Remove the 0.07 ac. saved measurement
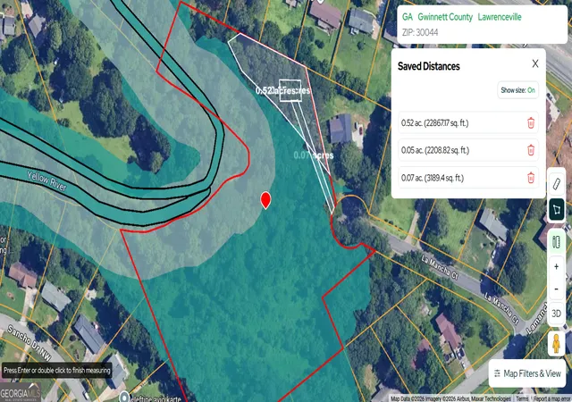Image resolution: width=572 pixels, height=402 pixels. [x=531, y=178]
